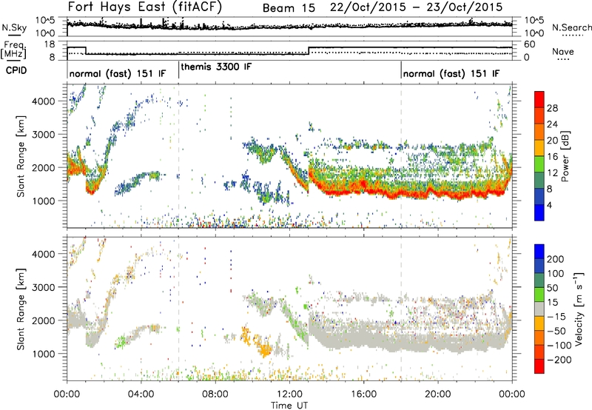Click the '04:00' time axis label
The image size is (592, 410).
(x=141, y=394)
